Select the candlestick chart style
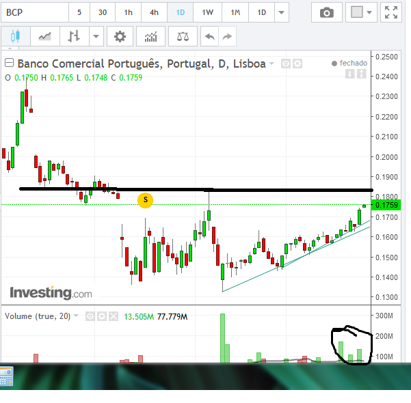411x403 pixels. [16, 36]
